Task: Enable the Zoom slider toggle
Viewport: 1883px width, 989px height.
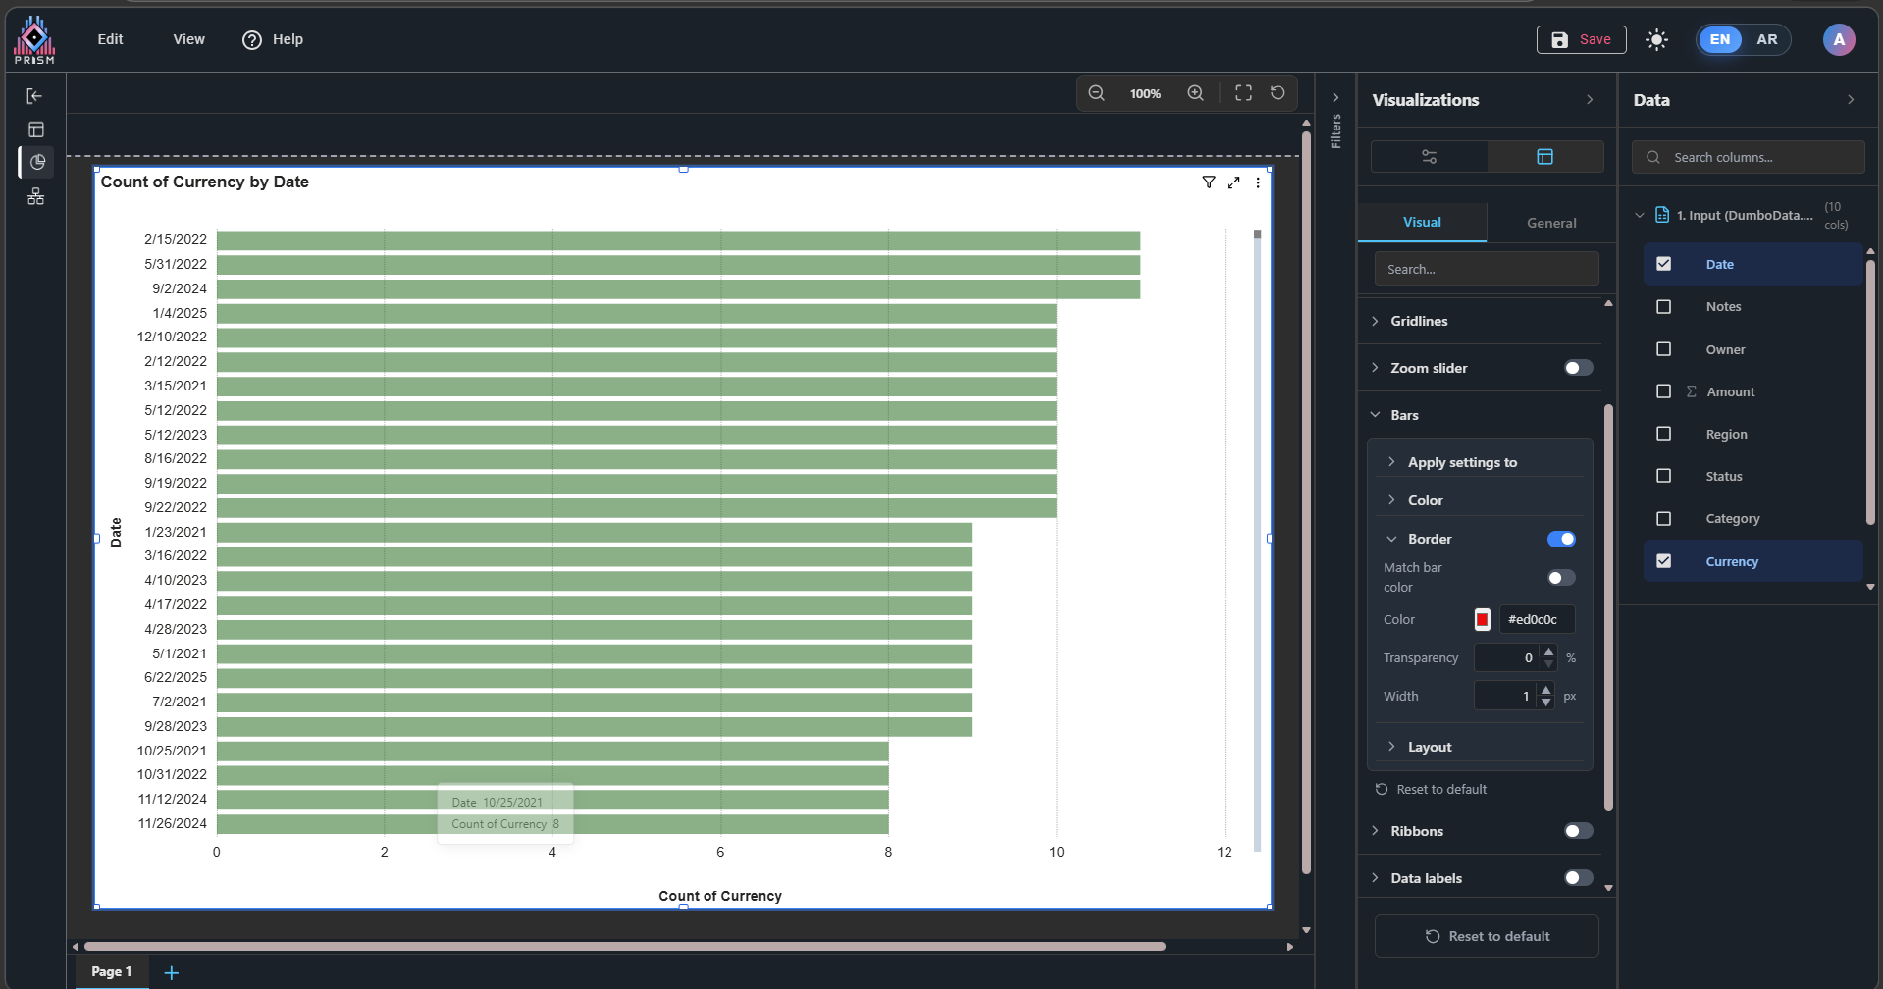Action: tap(1578, 368)
